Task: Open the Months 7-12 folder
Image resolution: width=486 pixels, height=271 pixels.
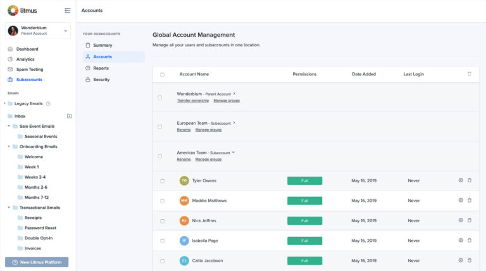Action: click(36, 198)
